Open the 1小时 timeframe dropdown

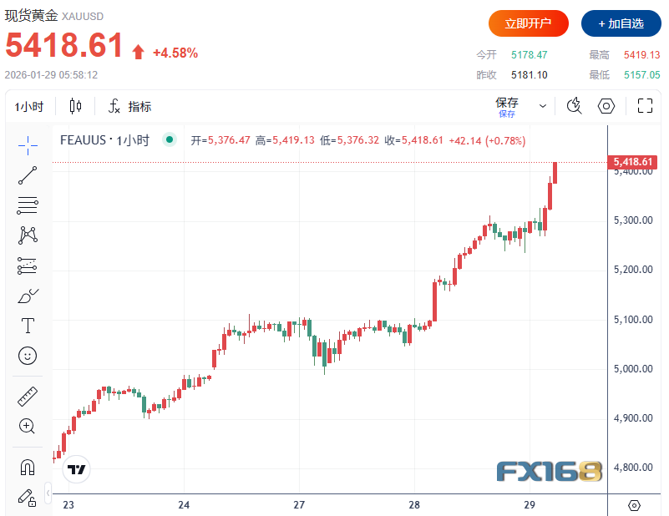[x=29, y=107]
